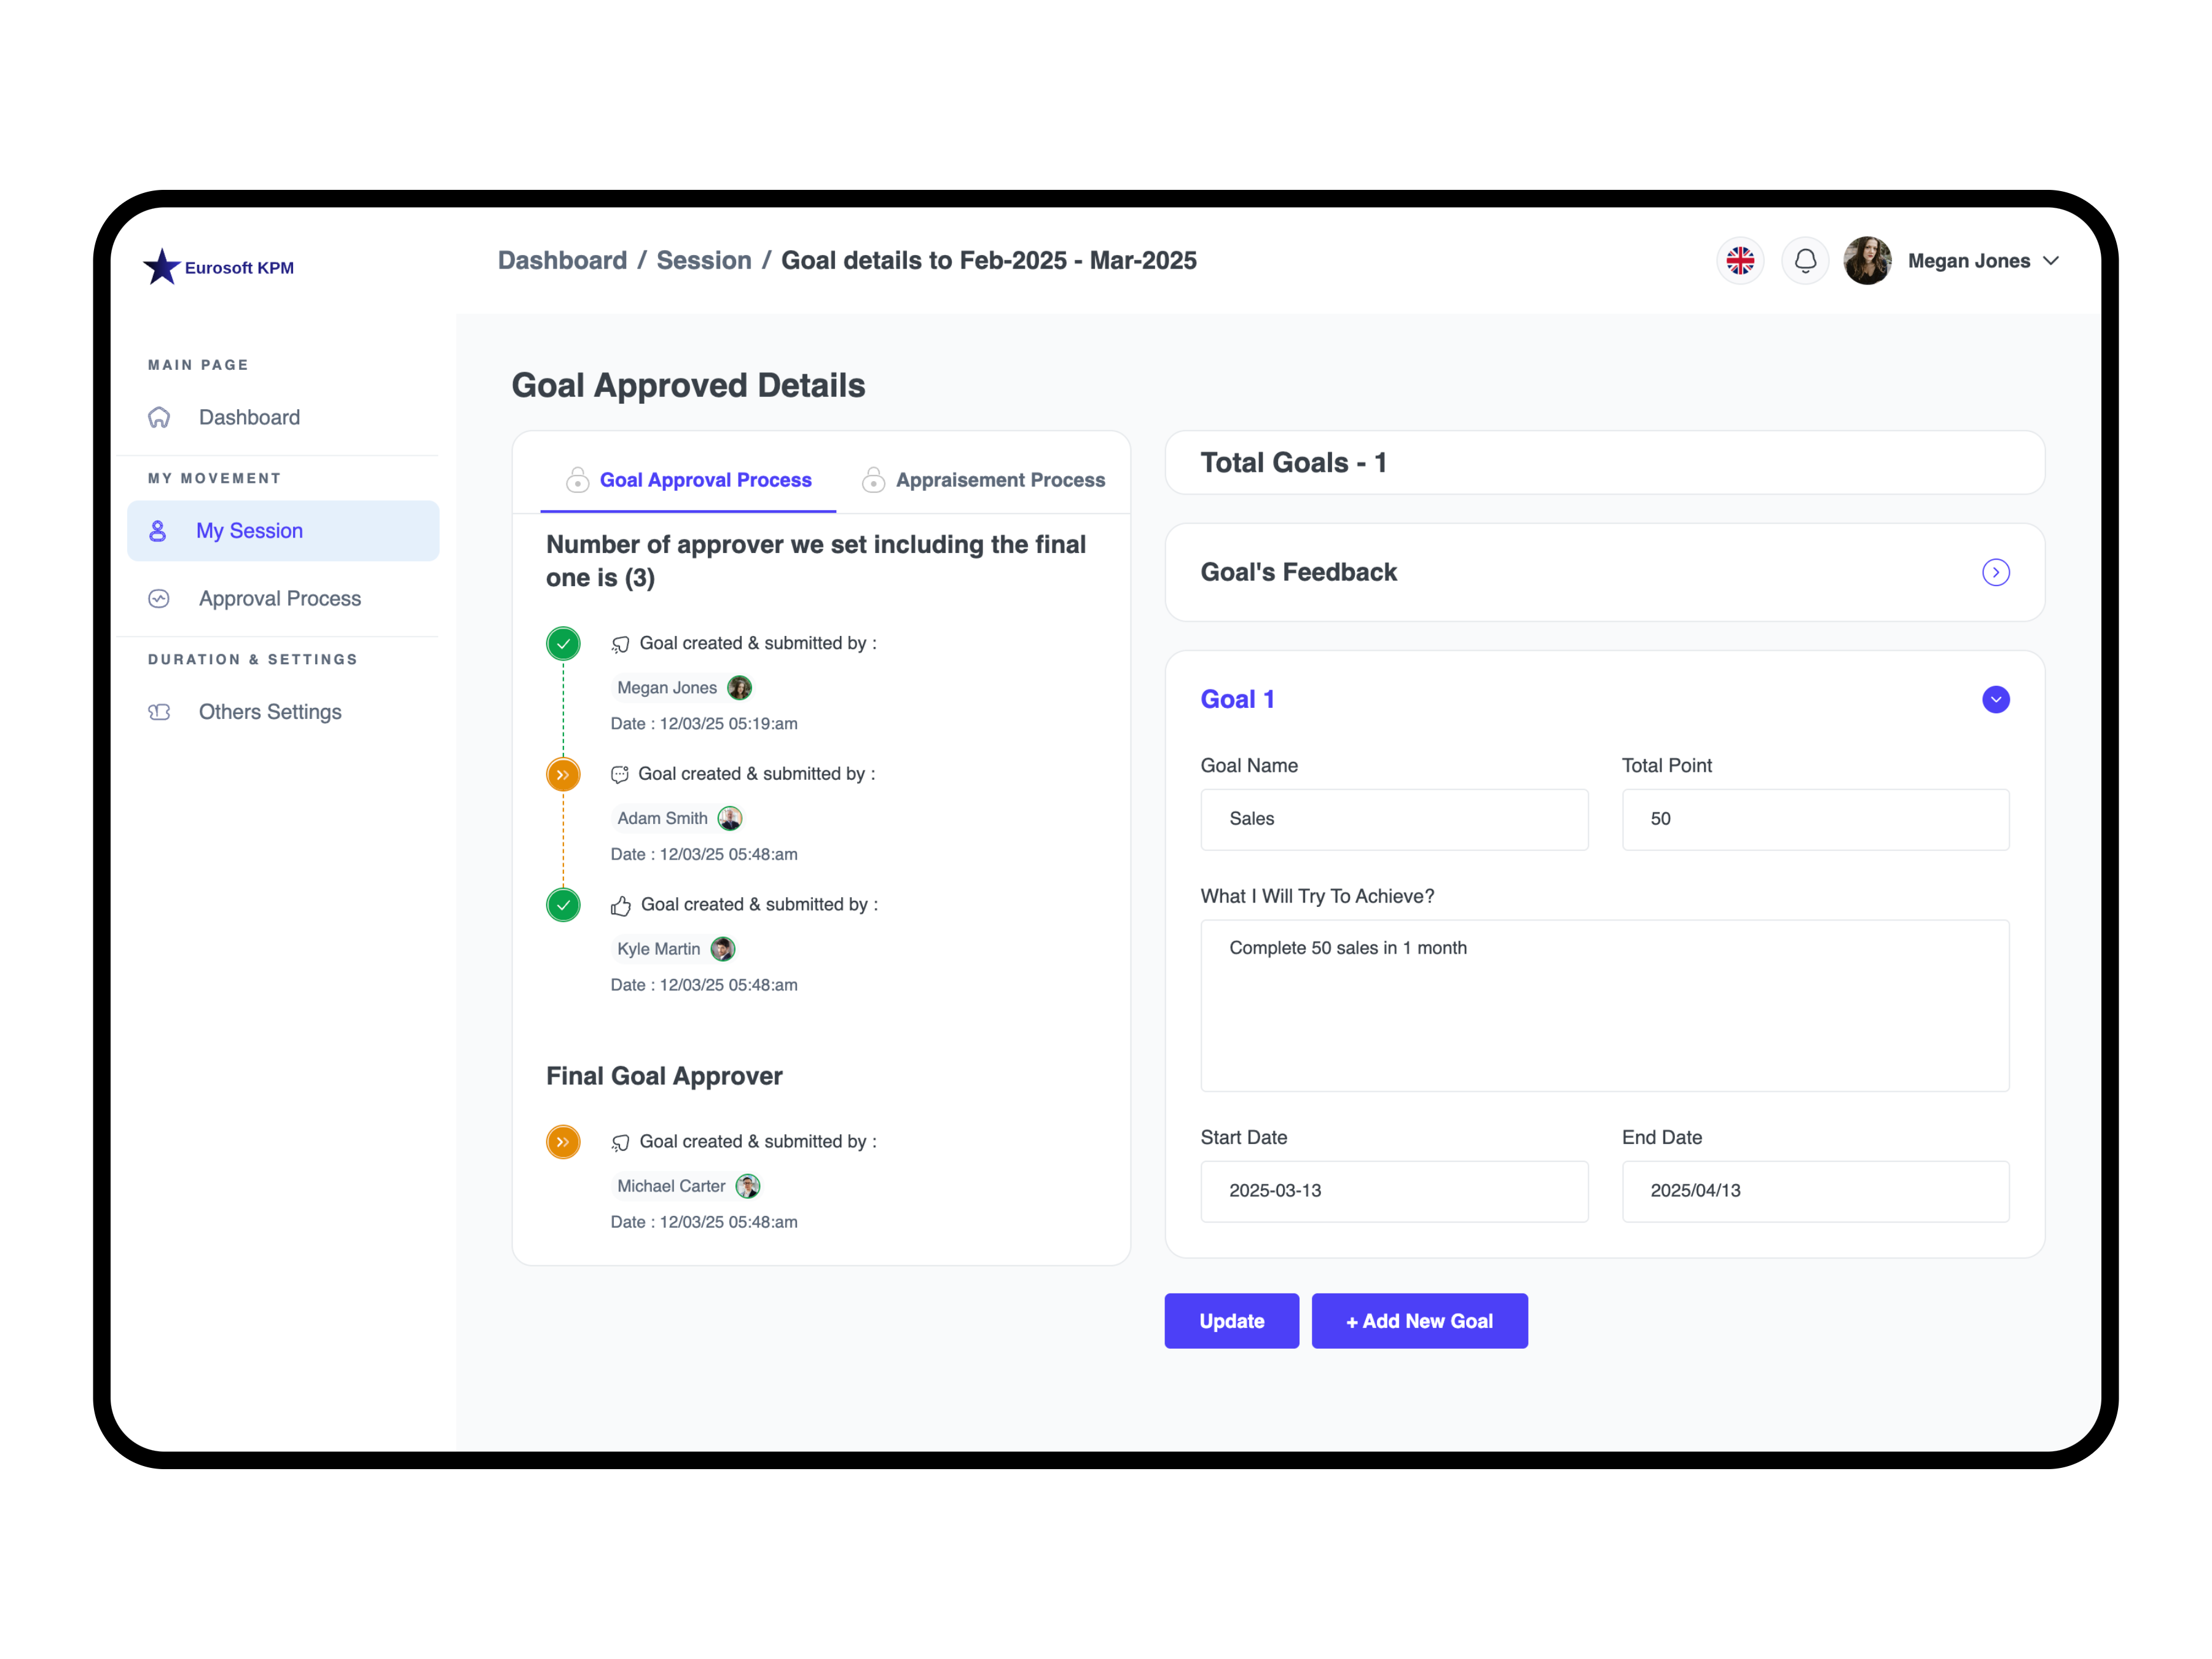Click green check status for Kyle Martin
The height and width of the screenshot is (1659, 2212).
563,904
